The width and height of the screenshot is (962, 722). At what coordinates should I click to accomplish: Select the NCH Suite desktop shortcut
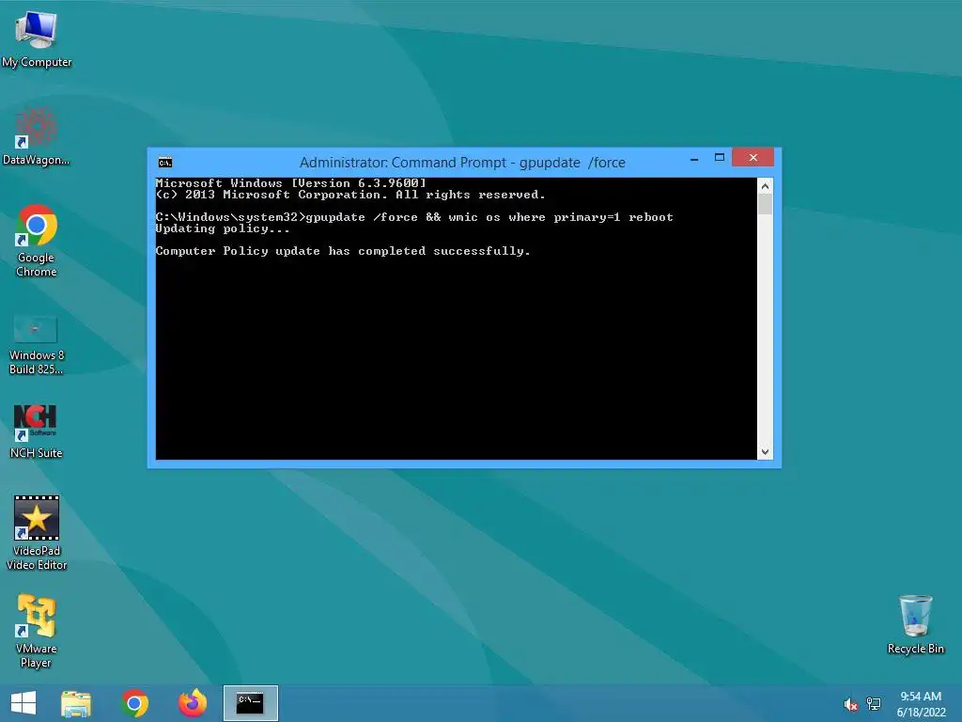coord(37,432)
